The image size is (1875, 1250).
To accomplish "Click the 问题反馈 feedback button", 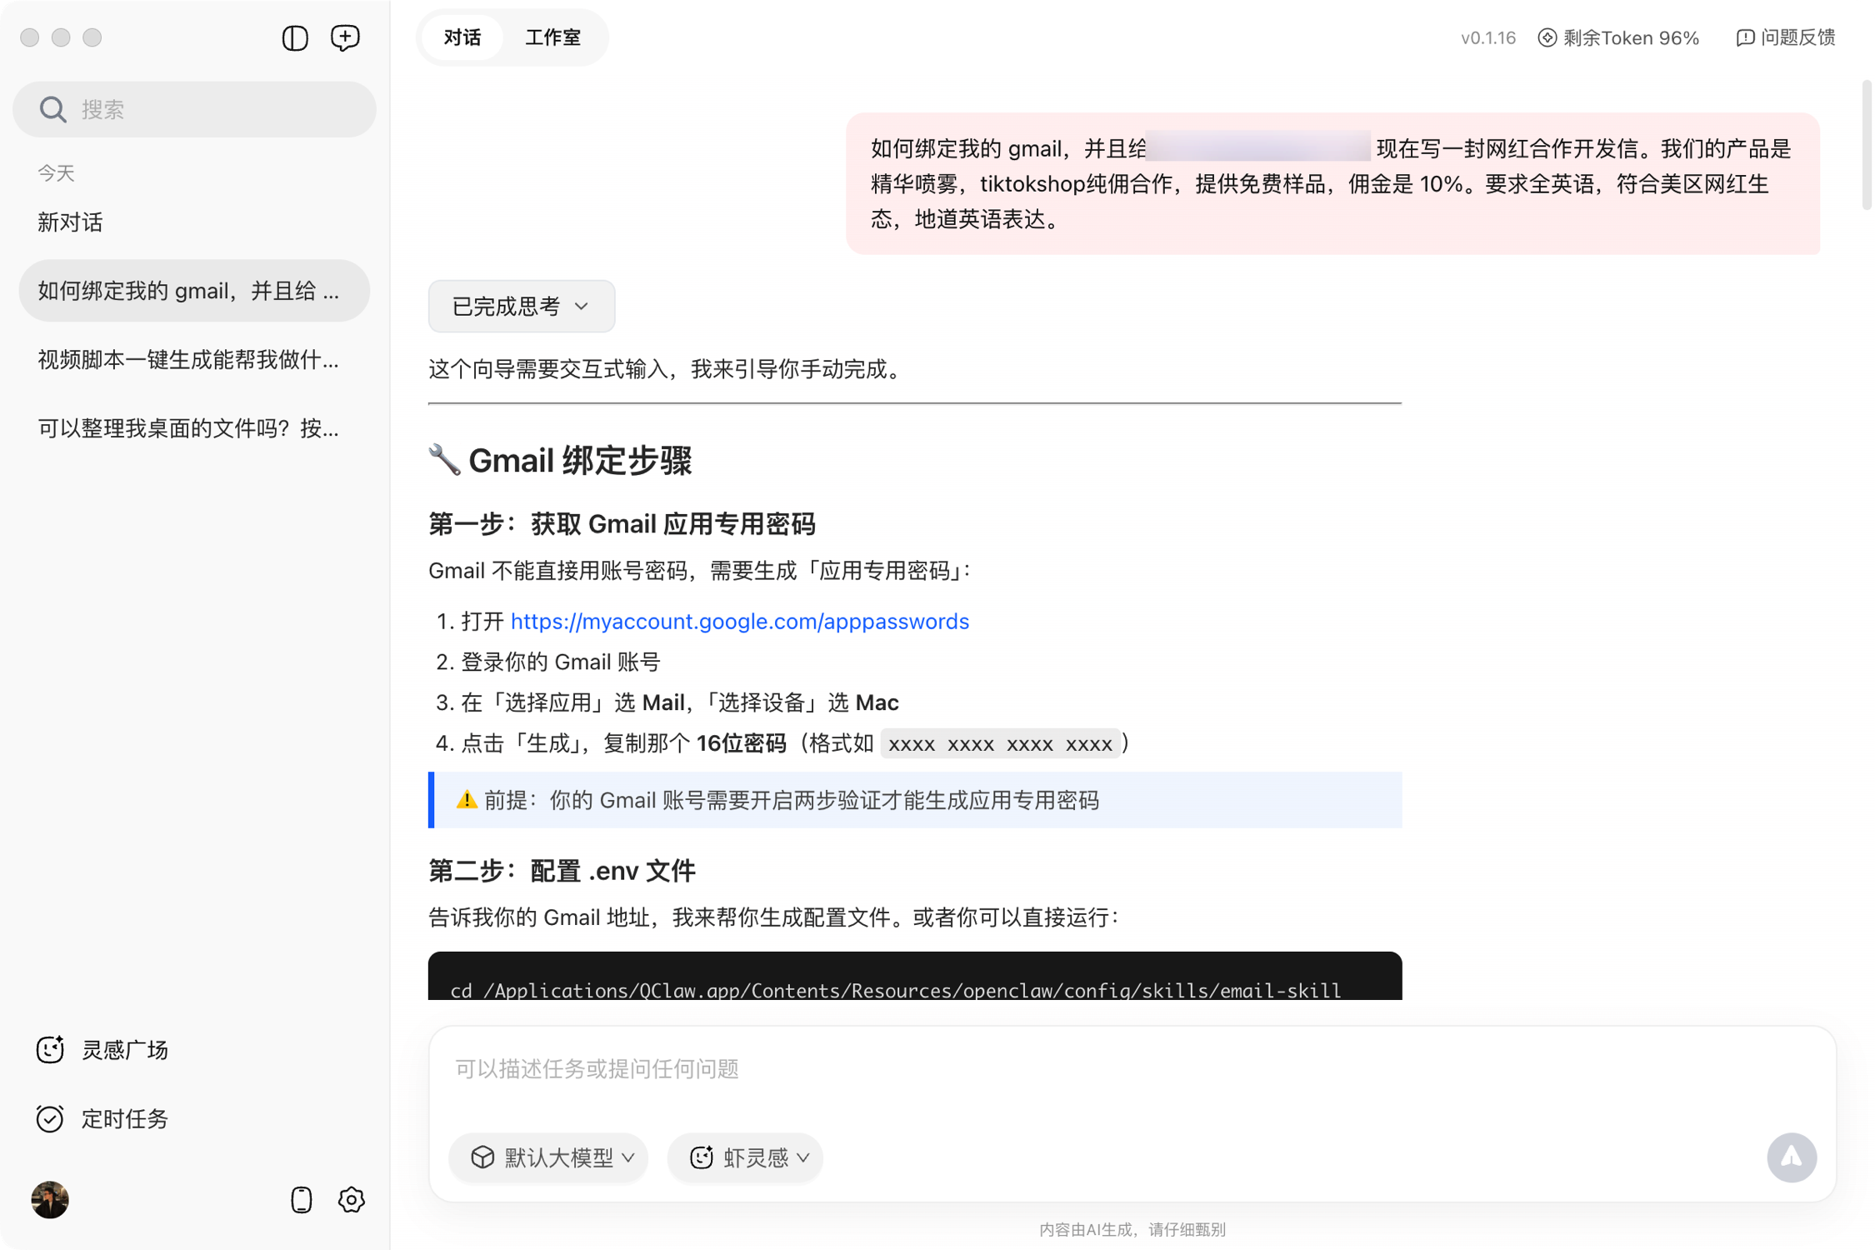I will tap(1786, 37).
